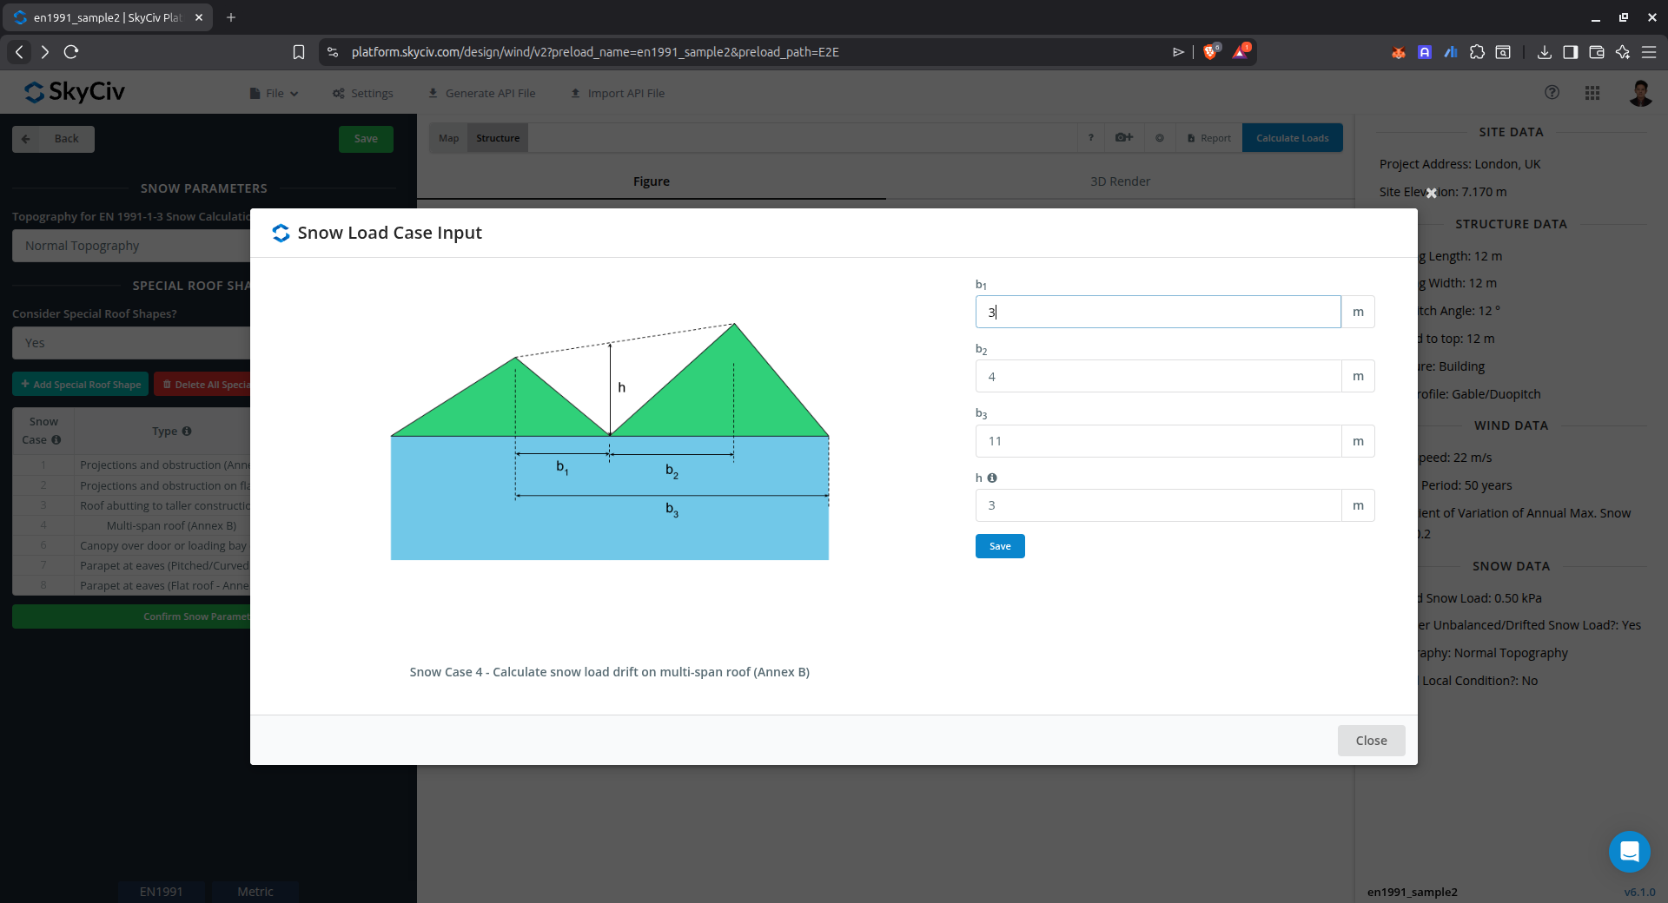The width and height of the screenshot is (1668, 903).
Task: Open the File dropdown menu
Action: pos(275,93)
